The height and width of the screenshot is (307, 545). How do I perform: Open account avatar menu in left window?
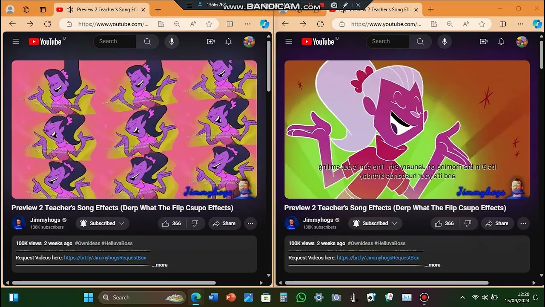(x=249, y=41)
